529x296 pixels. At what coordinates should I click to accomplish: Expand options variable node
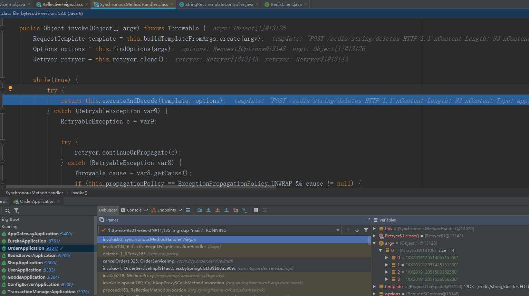click(374, 294)
